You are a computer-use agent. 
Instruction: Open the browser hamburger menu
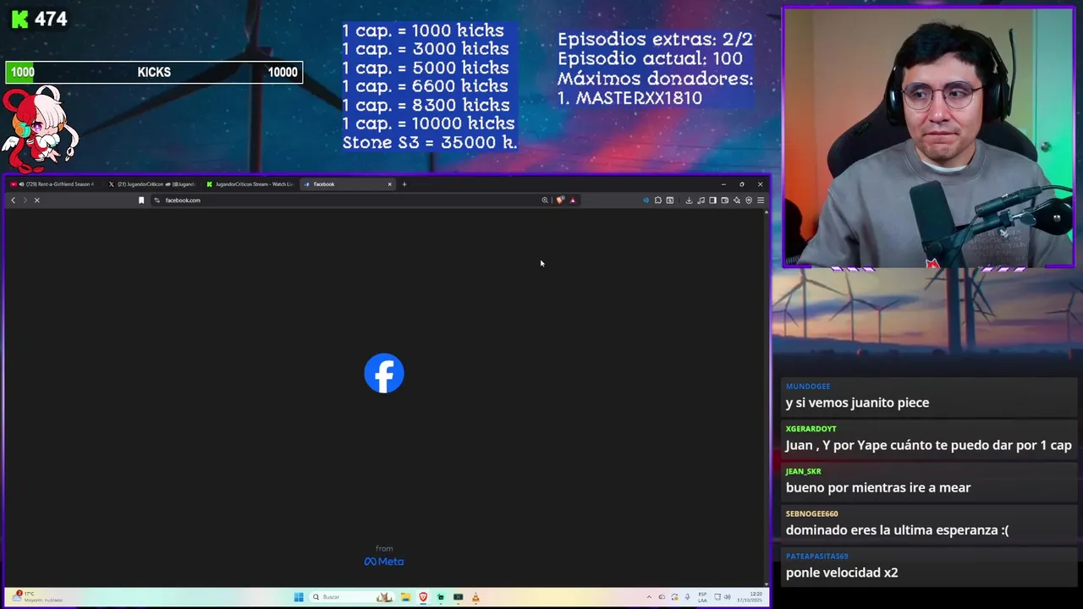tap(760, 200)
